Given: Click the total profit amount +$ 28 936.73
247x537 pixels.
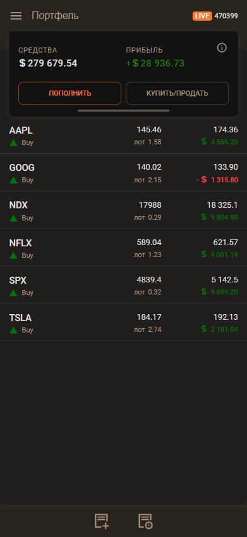Looking at the screenshot, I should [155, 63].
